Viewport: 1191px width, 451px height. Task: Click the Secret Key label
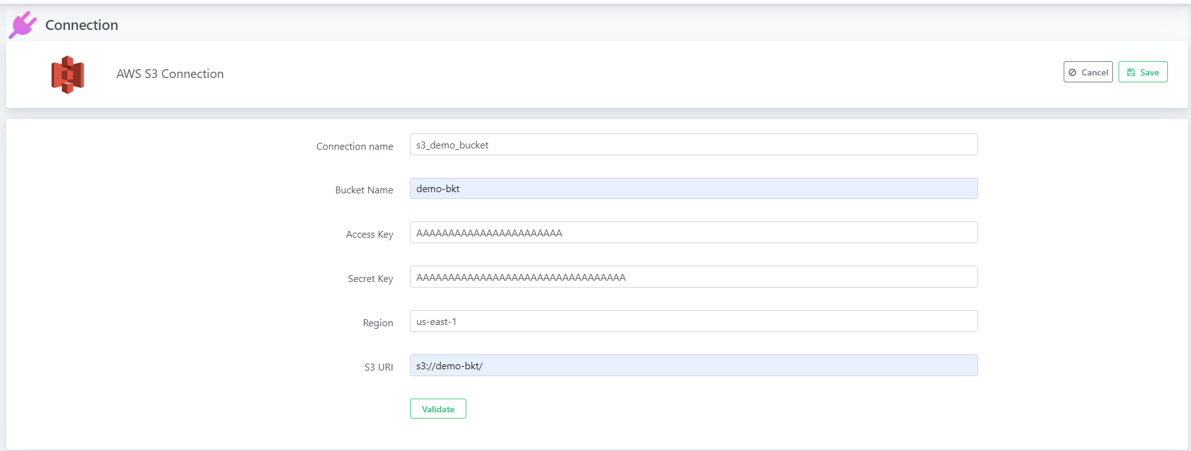[370, 278]
